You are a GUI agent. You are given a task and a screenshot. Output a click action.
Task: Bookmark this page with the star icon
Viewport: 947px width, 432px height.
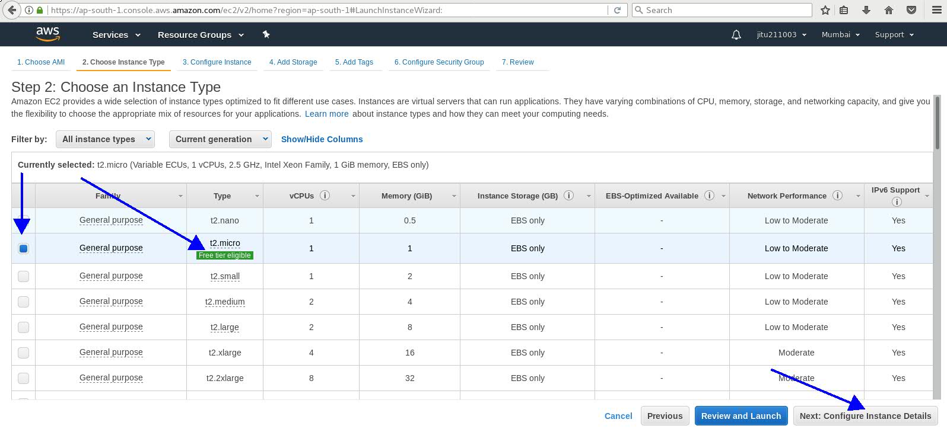825,10
